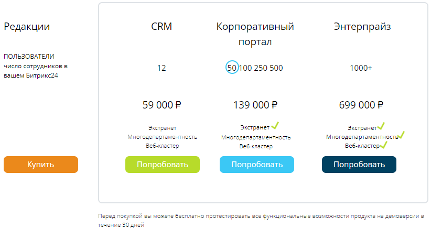Select 50 users for Корпоративный портал
The width and height of the screenshot is (431, 229).
point(232,68)
